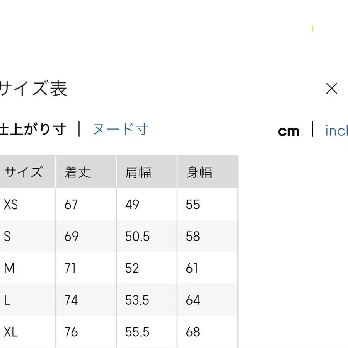Click the サイズ表 title text
This screenshot has height=348, width=348.
(33, 89)
